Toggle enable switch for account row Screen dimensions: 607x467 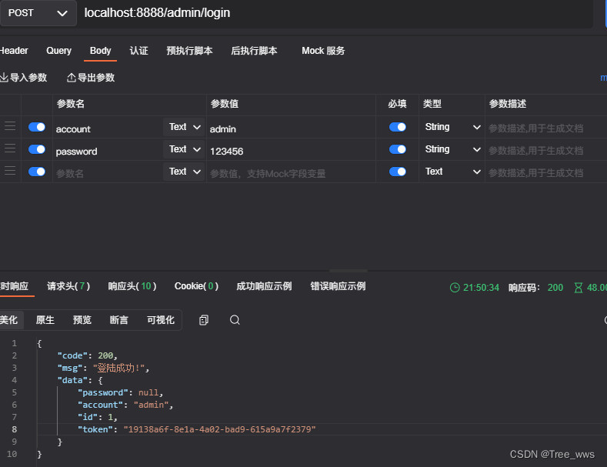(37, 127)
